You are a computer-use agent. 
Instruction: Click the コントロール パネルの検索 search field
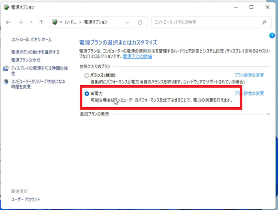(207, 22)
